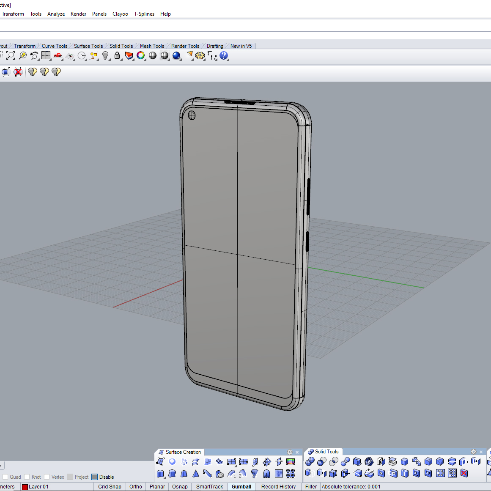491x491 pixels.
Task: Check the Vertex osnap checkbox
Action: tap(47, 477)
